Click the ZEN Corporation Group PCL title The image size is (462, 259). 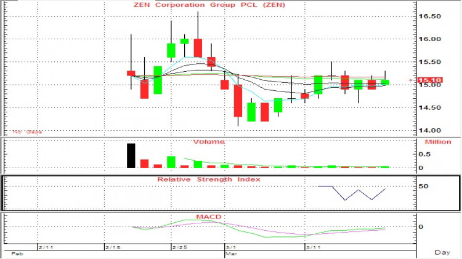pos(209,5)
